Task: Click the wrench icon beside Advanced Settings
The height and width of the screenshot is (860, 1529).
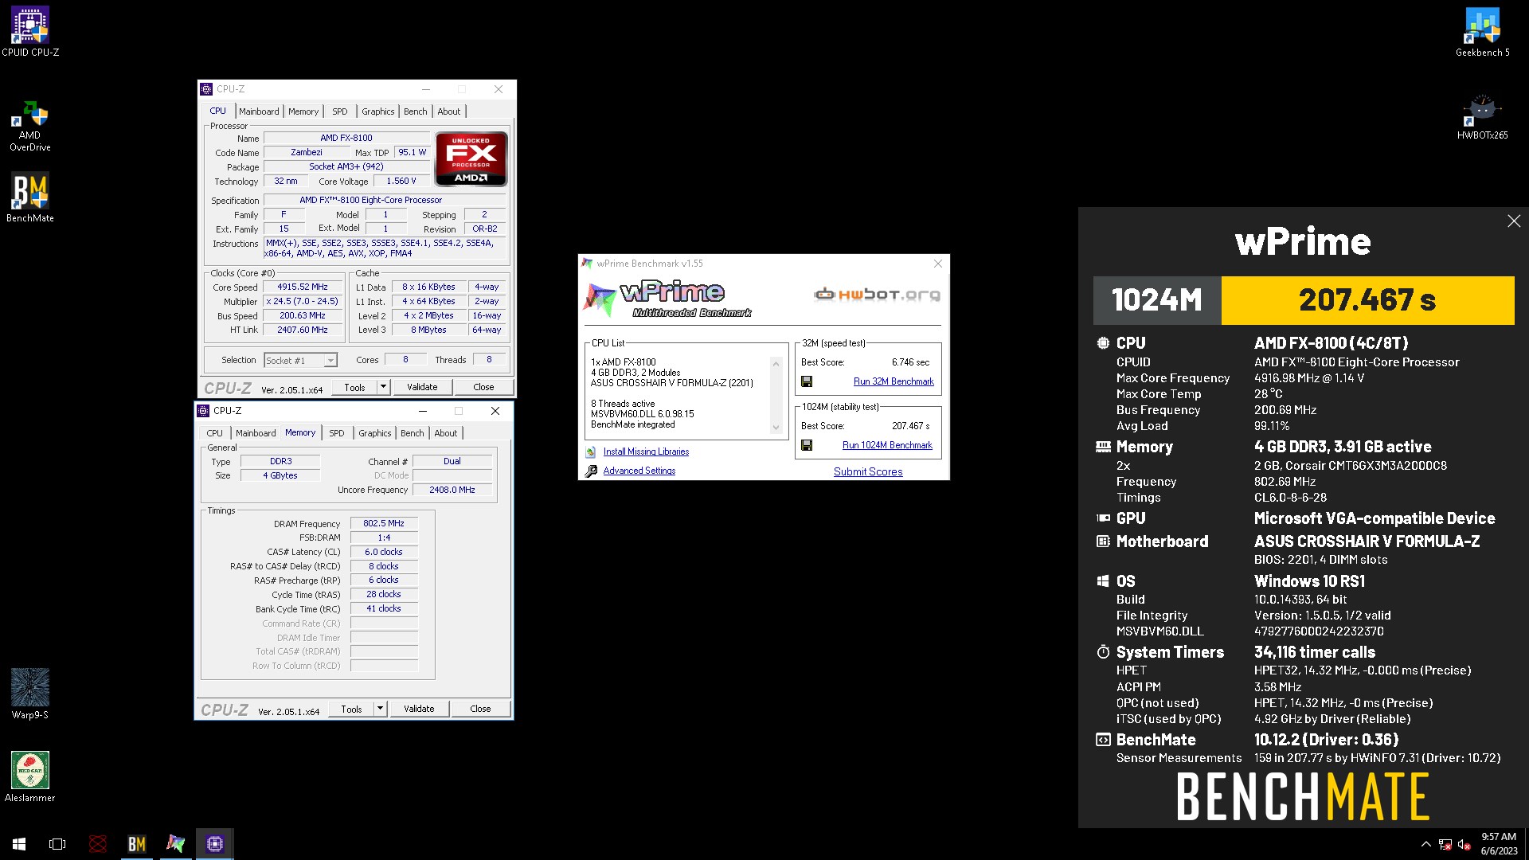Action: click(591, 471)
